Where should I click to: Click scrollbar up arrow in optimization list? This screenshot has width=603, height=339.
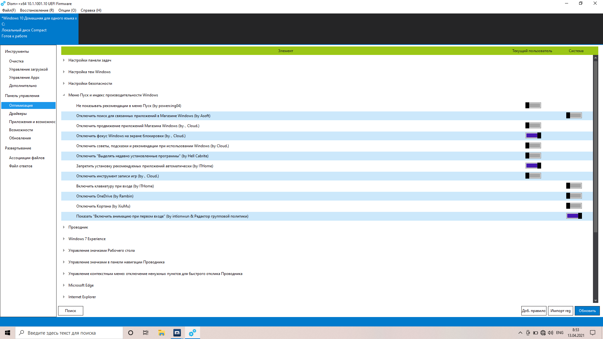click(x=595, y=57)
